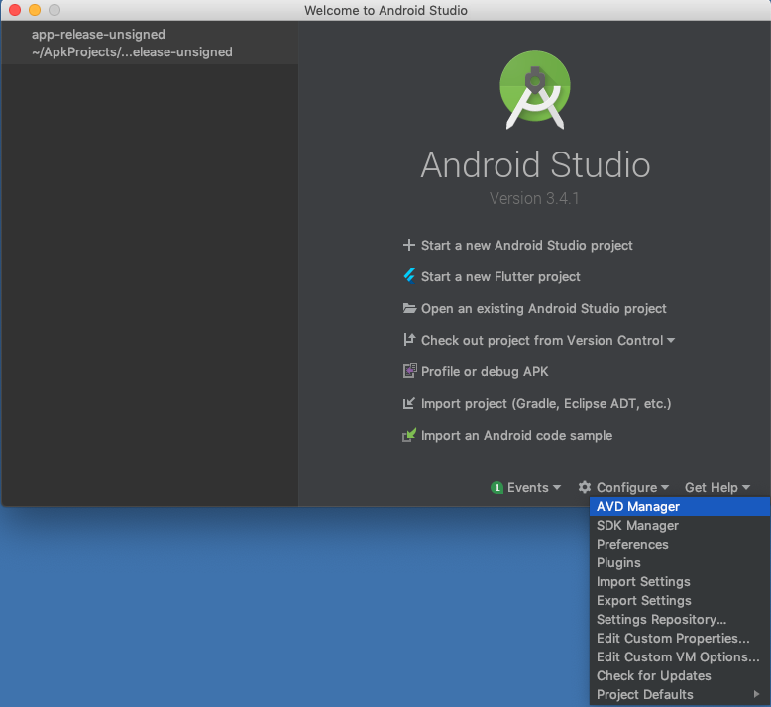Image resolution: width=771 pixels, height=707 pixels.
Task: Click the plus icon beside Start a new Android Studio project
Action: click(x=408, y=245)
